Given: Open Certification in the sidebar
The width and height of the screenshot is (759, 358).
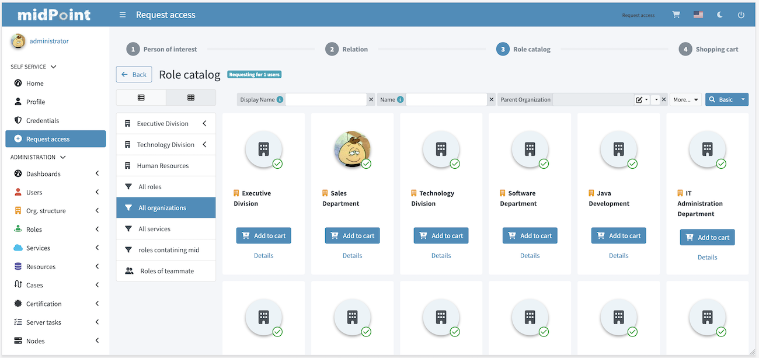Looking at the screenshot, I should pos(44,304).
